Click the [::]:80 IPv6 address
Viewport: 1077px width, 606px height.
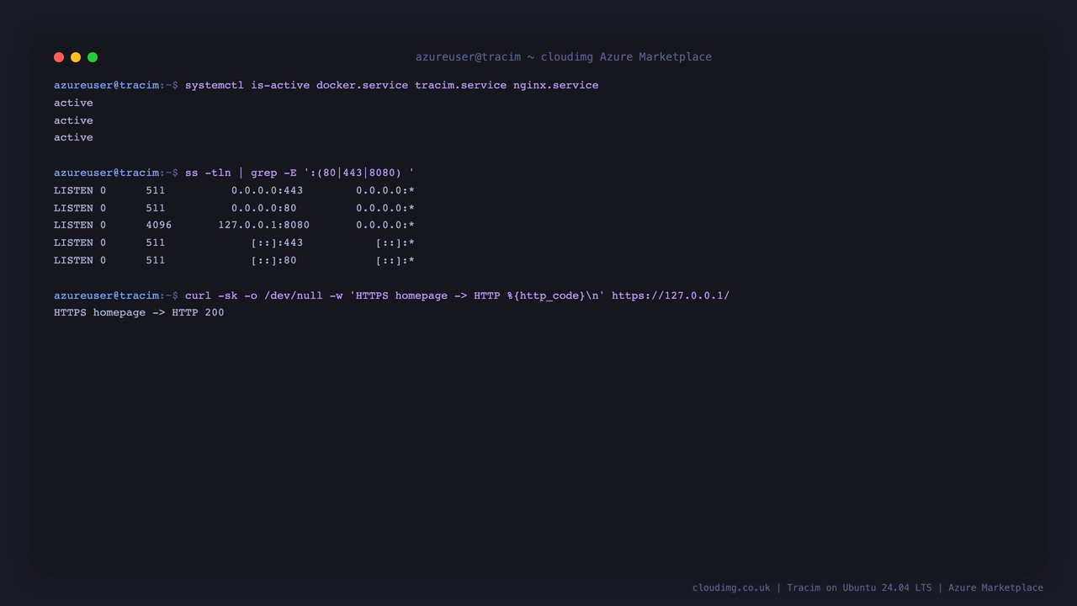click(x=273, y=260)
